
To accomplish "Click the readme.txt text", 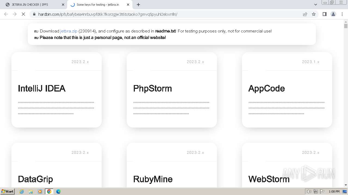I will point(165,31).
